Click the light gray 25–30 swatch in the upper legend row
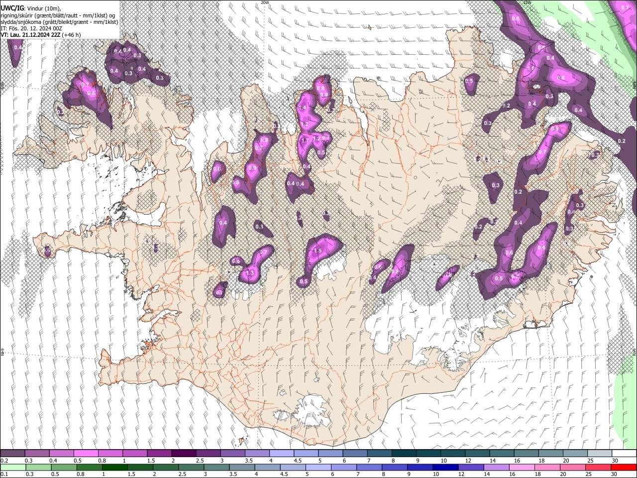Screen dimensions: 637x478 pyautogui.click(x=599, y=454)
